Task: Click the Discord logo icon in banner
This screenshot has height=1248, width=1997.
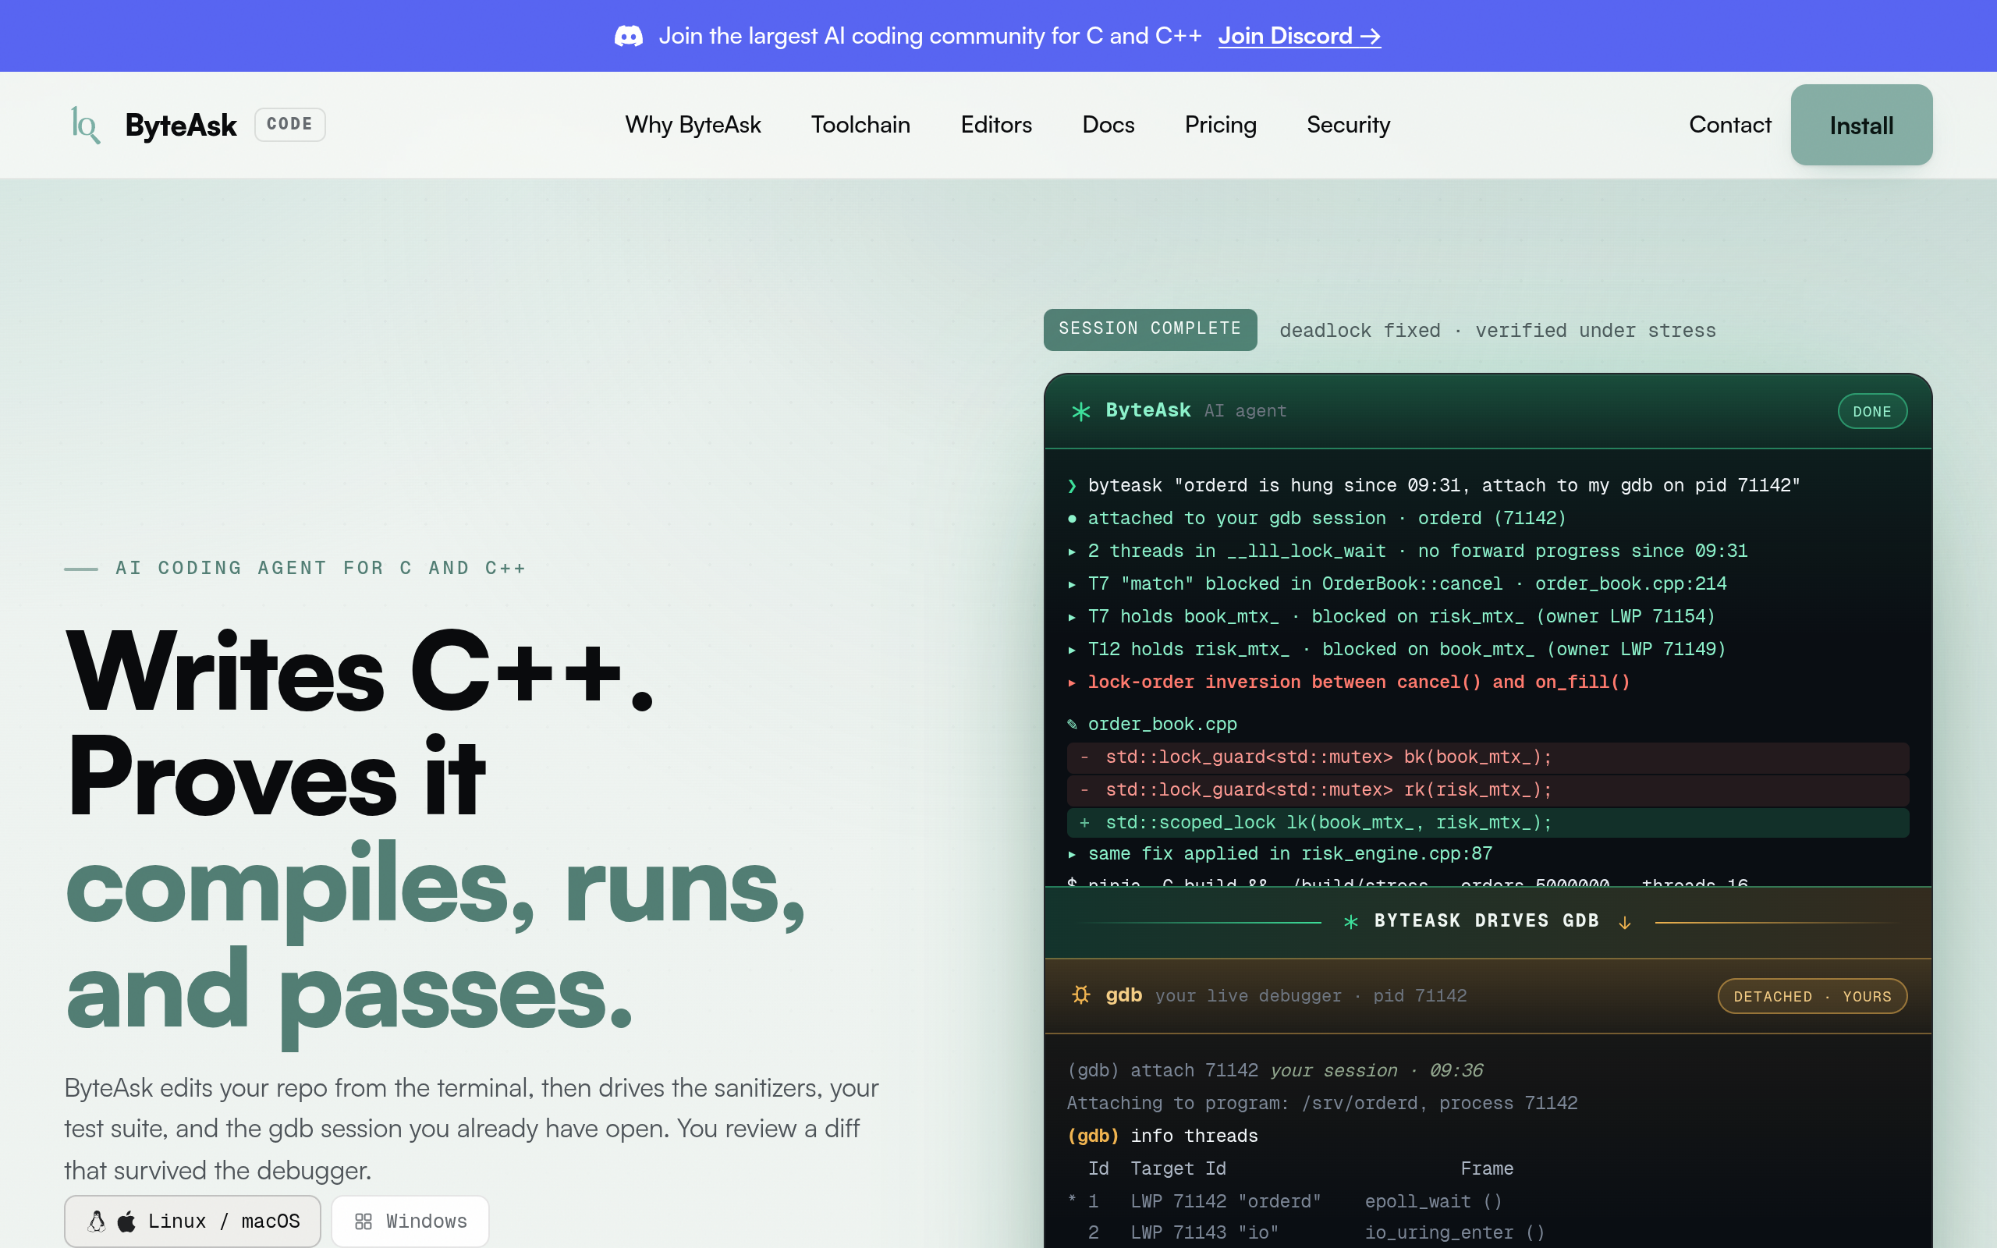Action: [629, 36]
